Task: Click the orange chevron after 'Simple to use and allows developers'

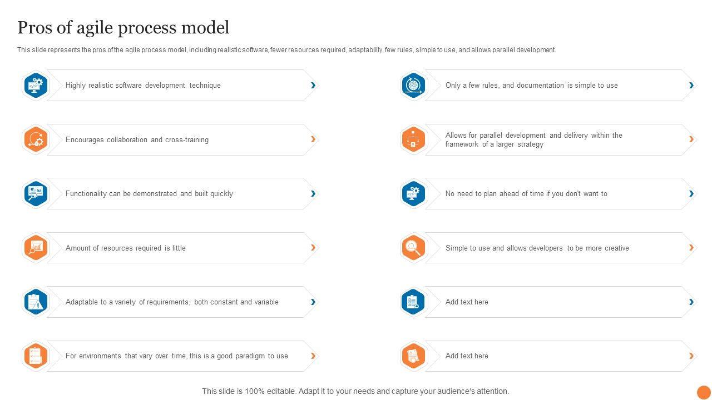Action: 691,248
